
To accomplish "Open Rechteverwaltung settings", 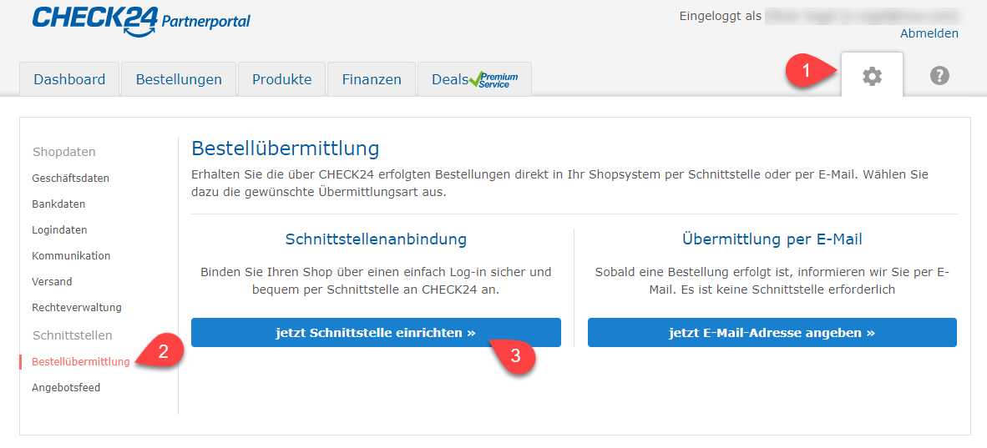I will click(x=77, y=307).
